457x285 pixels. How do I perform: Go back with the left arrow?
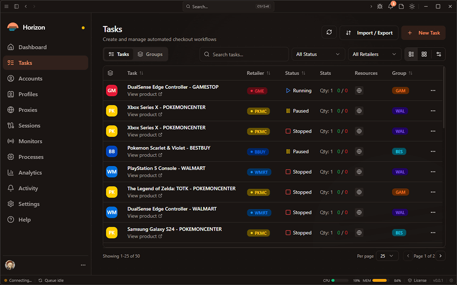(26, 6)
